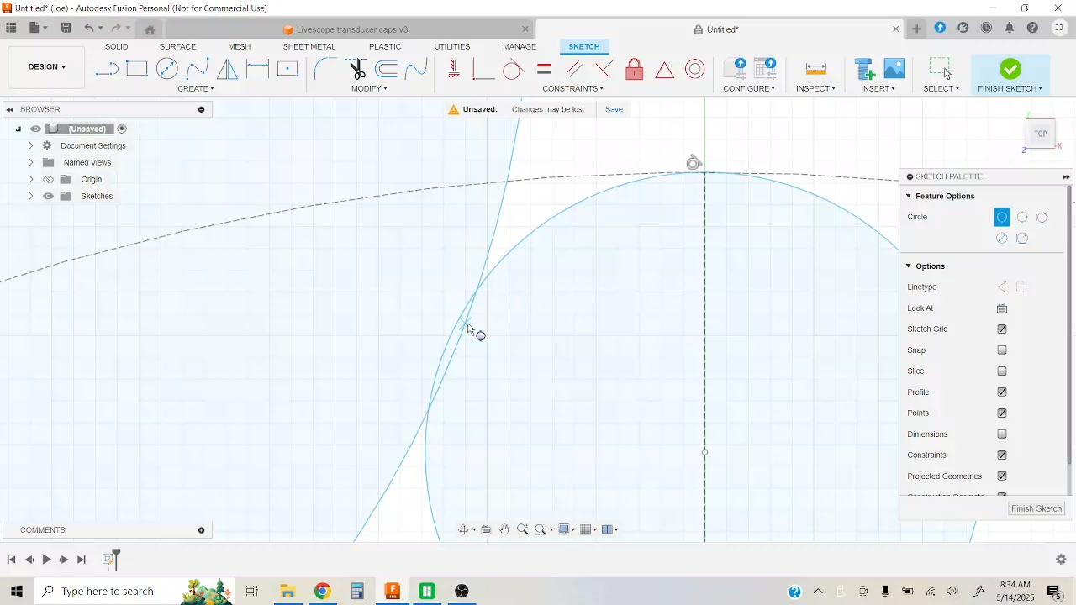Expand the Named Views node
1076x605 pixels.
tap(30, 162)
